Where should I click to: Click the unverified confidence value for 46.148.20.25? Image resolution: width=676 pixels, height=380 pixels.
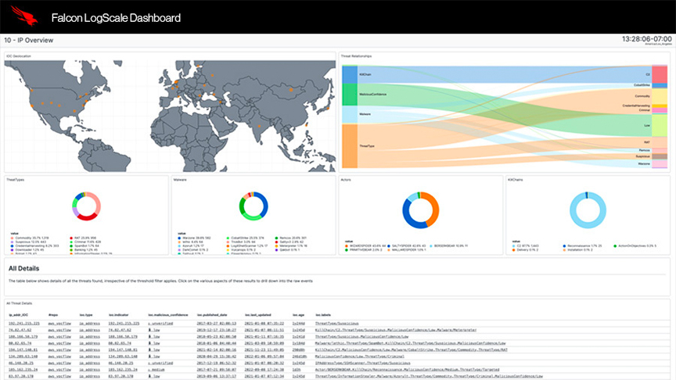[x=160, y=364]
